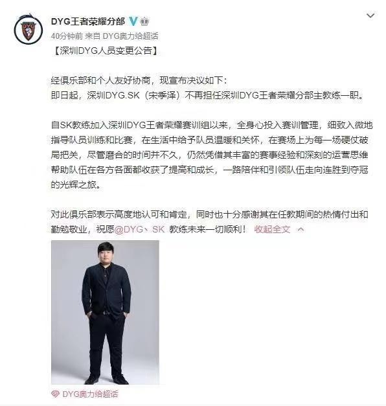The width and height of the screenshot is (386, 406).
Task: Click the 来自 label before the source
Action: coord(93,36)
